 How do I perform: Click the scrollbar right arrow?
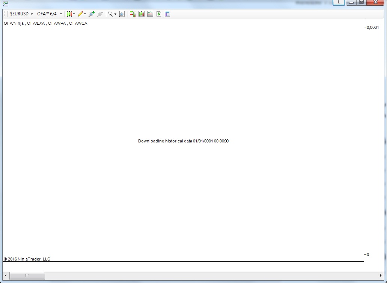(381, 276)
